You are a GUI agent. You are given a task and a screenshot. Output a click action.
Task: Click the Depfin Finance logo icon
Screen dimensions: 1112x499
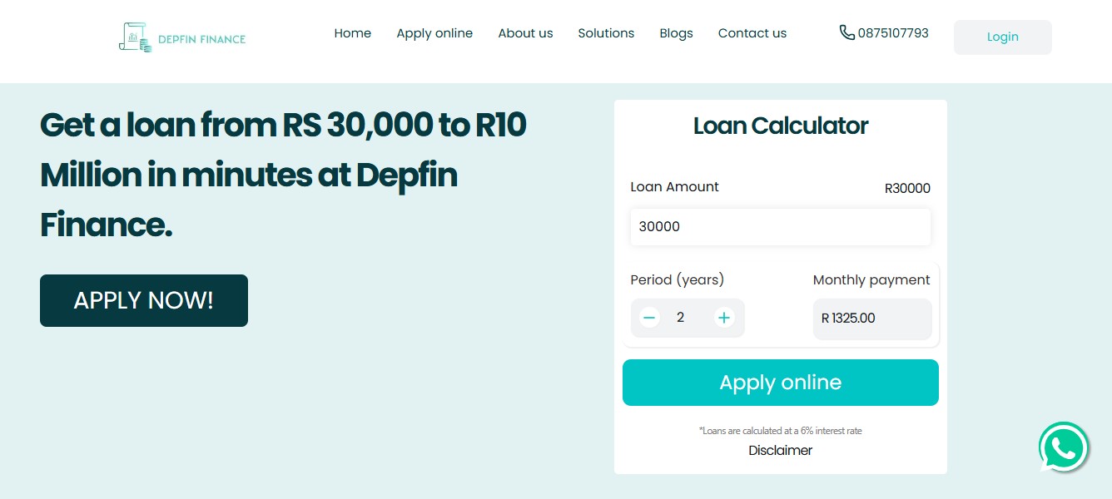[x=135, y=37]
